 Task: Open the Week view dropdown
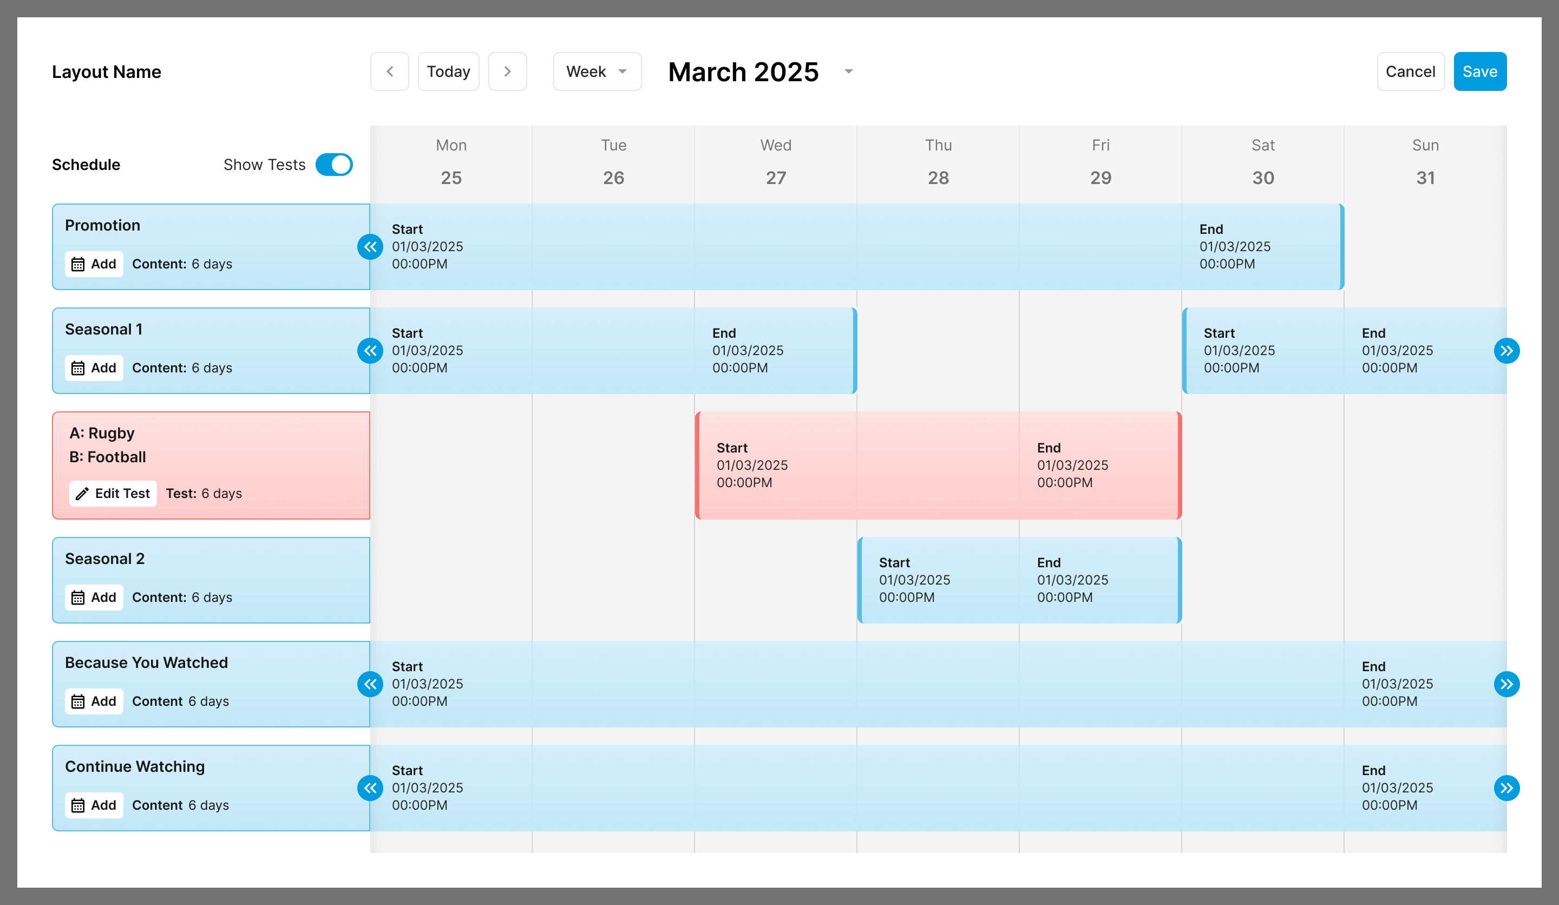click(x=597, y=72)
